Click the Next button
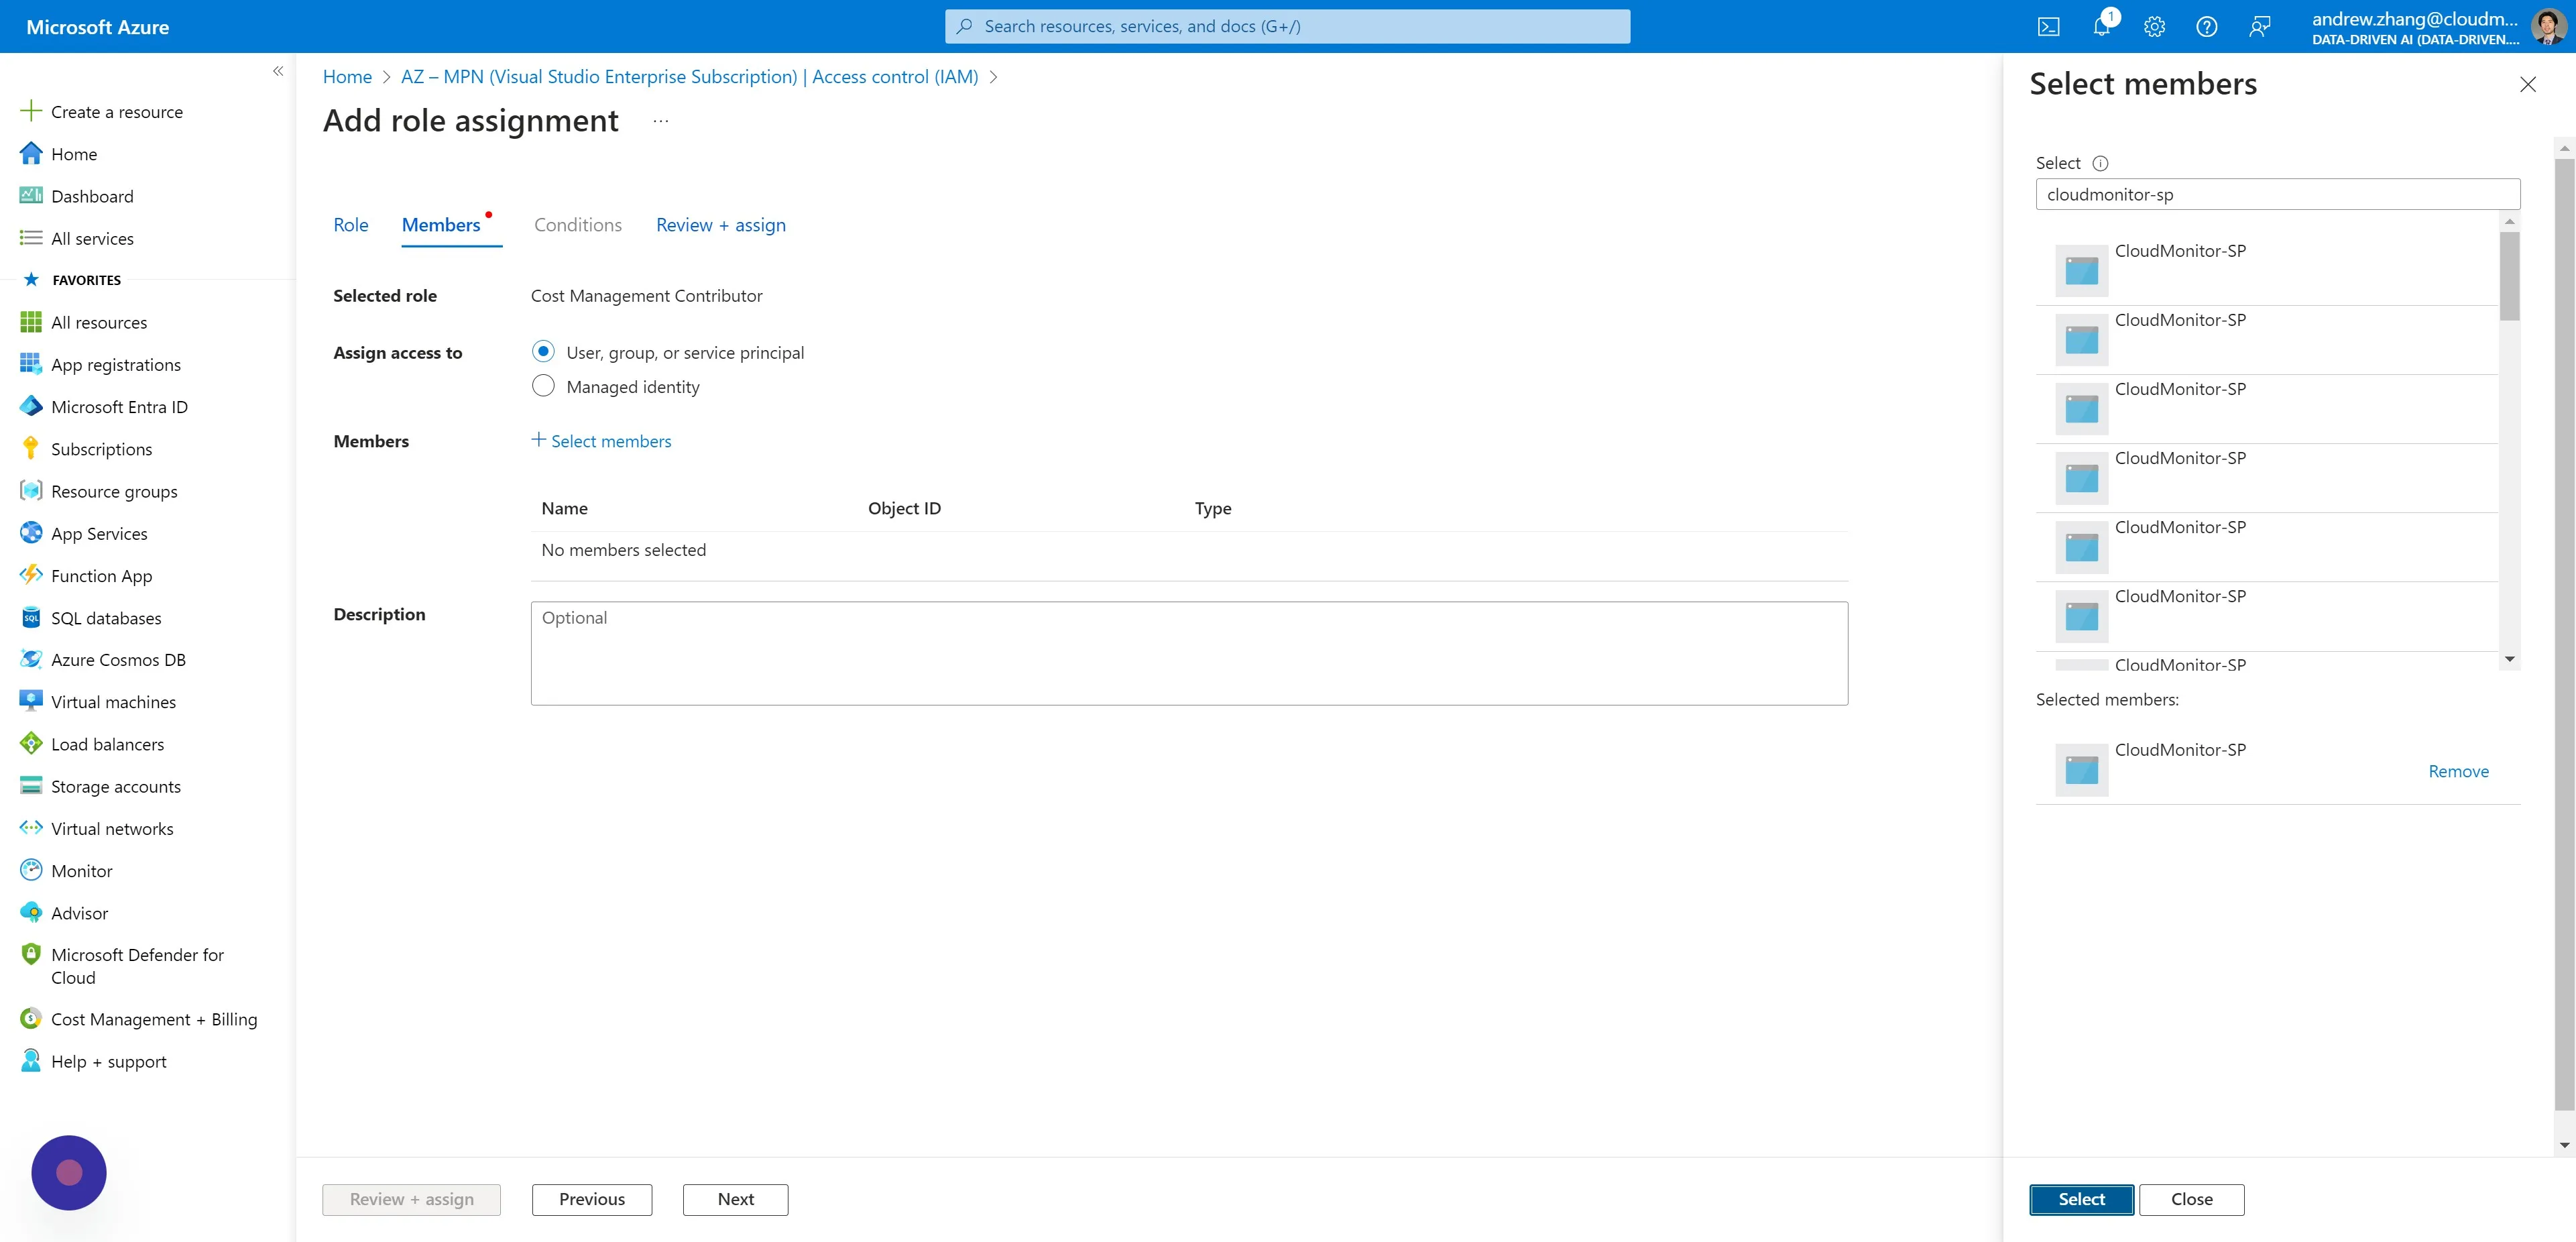The width and height of the screenshot is (2576, 1242). pyautogui.click(x=736, y=1199)
